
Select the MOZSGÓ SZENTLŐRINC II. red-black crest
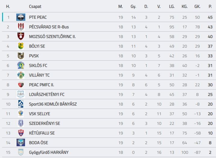pyautogui.click(x=21, y=36)
